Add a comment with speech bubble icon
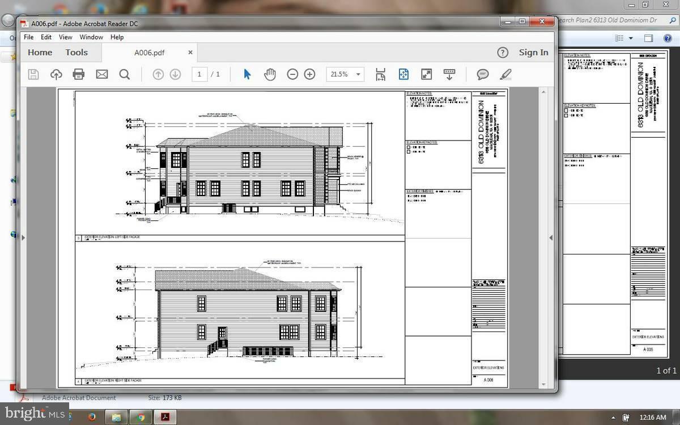The image size is (680, 425). tap(483, 74)
